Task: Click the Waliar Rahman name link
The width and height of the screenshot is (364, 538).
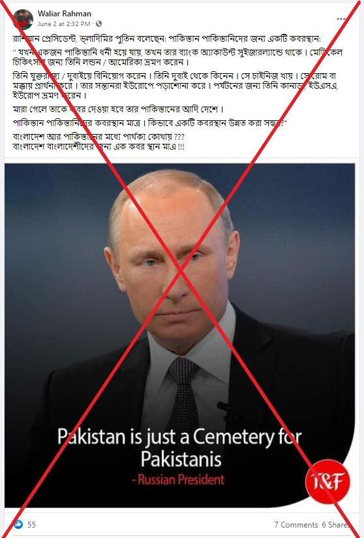Action: coord(65,14)
